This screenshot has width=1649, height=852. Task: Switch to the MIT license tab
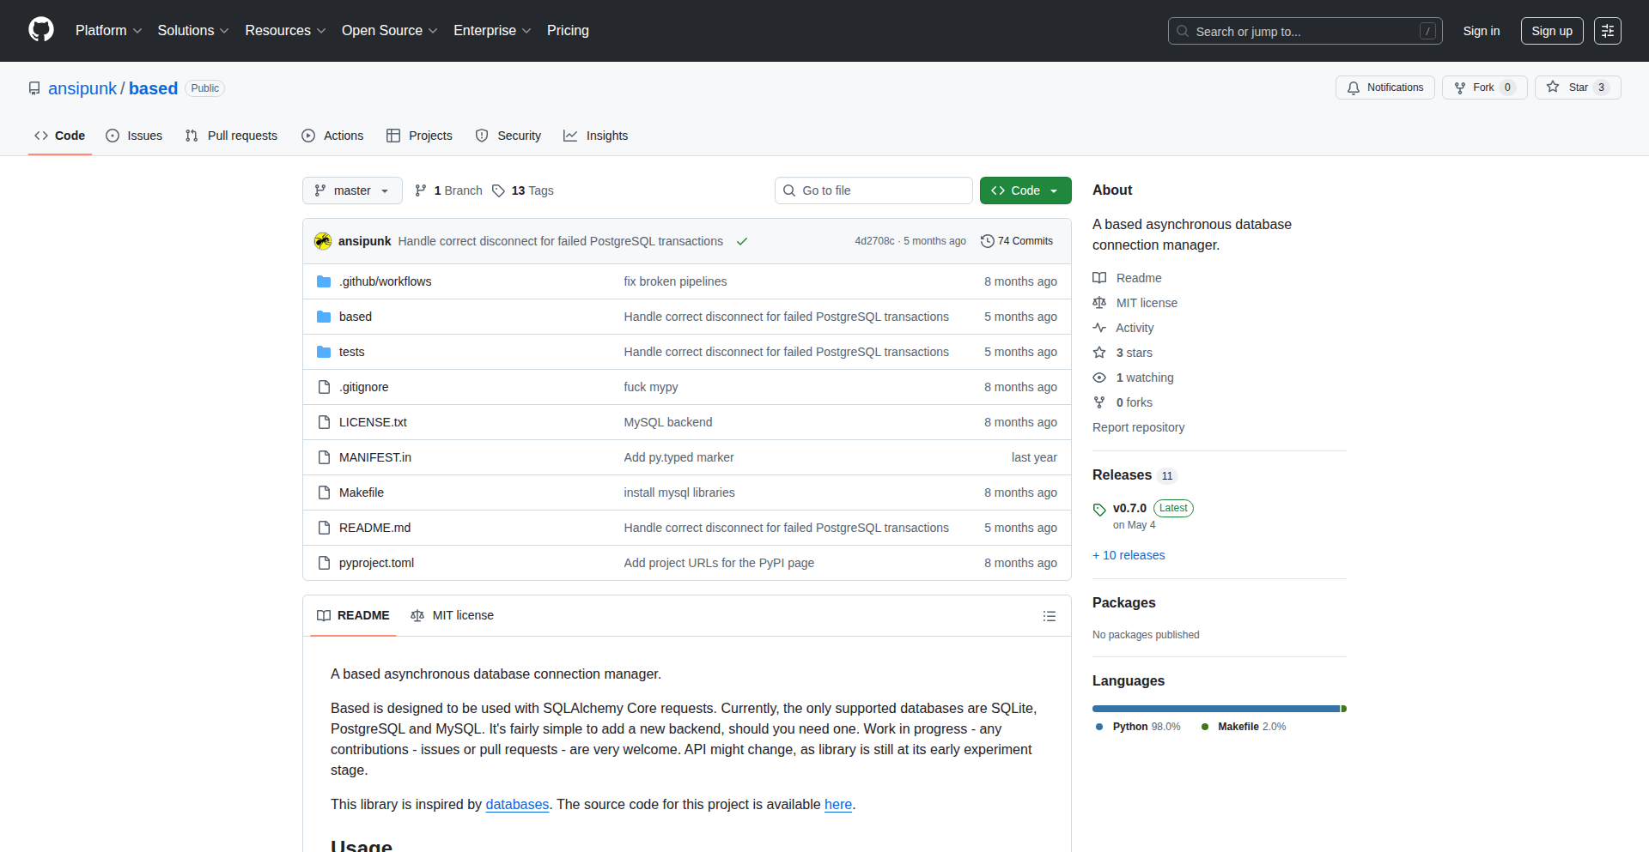[x=453, y=615]
